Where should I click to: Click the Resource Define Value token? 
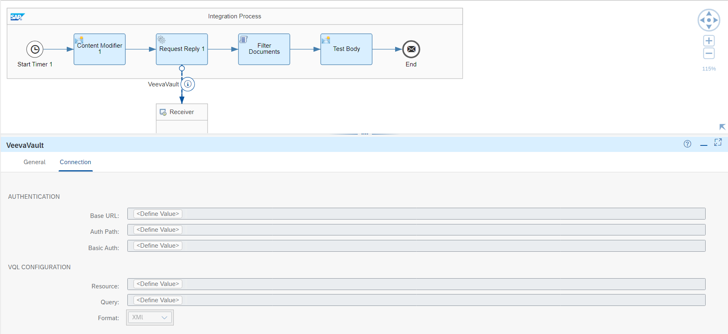click(158, 284)
